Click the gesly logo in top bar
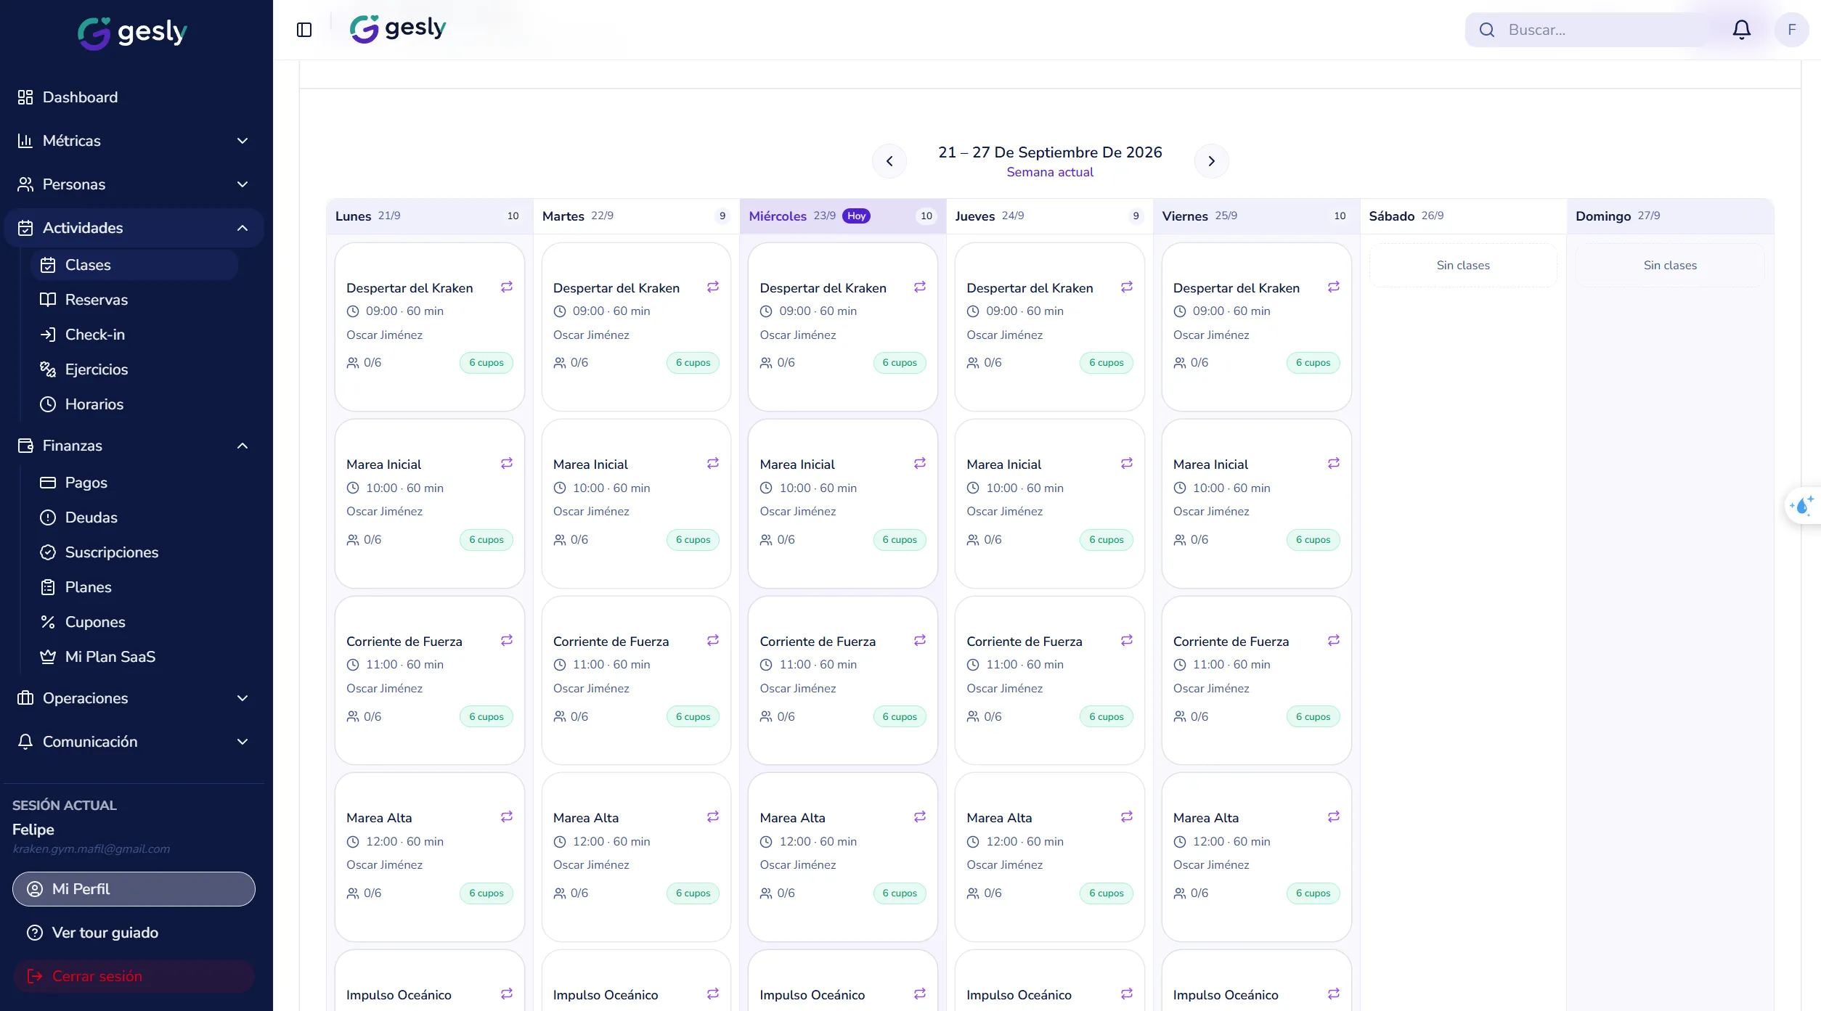1821x1011 pixels. click(398, 29)
